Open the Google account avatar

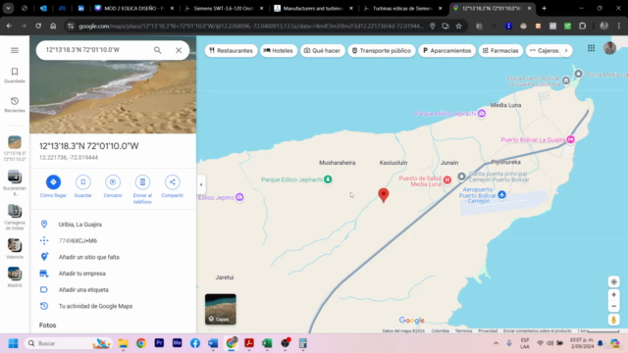[609, 48]
